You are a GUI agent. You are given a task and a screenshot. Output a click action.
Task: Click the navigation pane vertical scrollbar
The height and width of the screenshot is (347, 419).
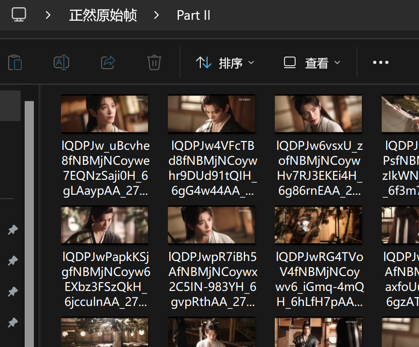click(x=30, y=224)
